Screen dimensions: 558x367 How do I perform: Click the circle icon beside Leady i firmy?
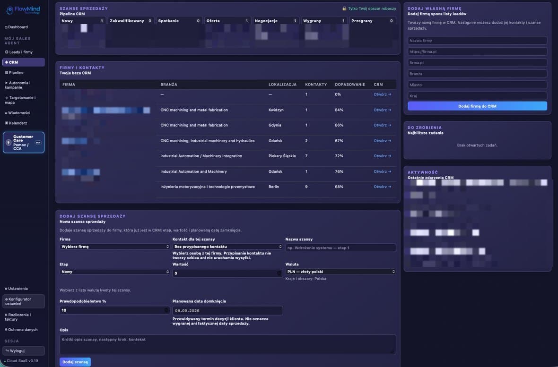7,52
